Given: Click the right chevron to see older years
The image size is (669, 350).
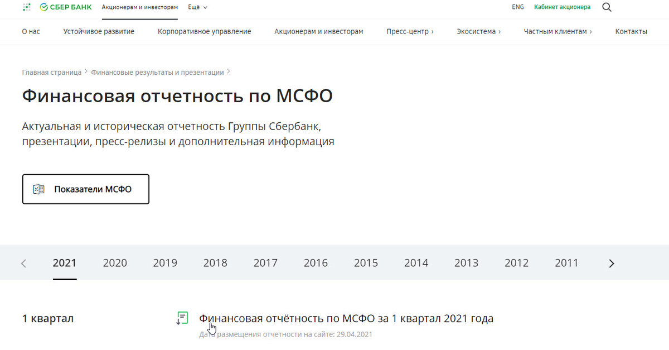Looking at the screenshot, I should 611,263.
